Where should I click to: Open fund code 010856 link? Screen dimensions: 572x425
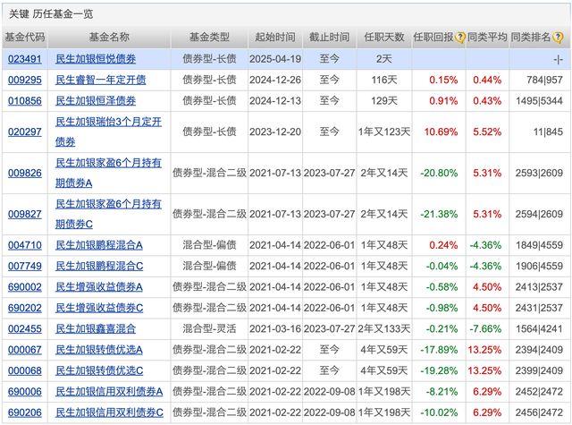[x=25, y=101]
